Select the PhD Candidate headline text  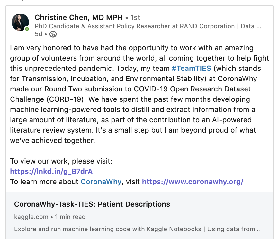point(148,26)
